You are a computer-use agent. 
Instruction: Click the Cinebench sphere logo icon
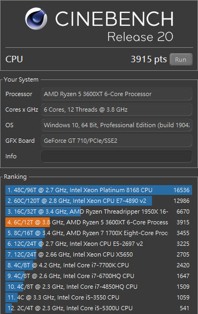[36, 19]
